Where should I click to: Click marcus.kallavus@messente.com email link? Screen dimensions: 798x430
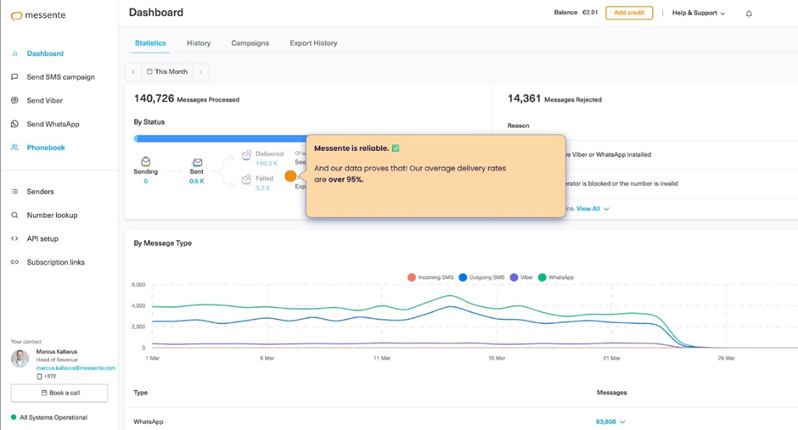pos(76,368)
